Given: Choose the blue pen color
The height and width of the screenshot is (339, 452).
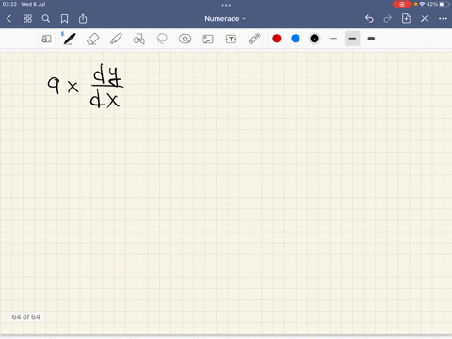Looking at the screenshot, I should [296, 39].
